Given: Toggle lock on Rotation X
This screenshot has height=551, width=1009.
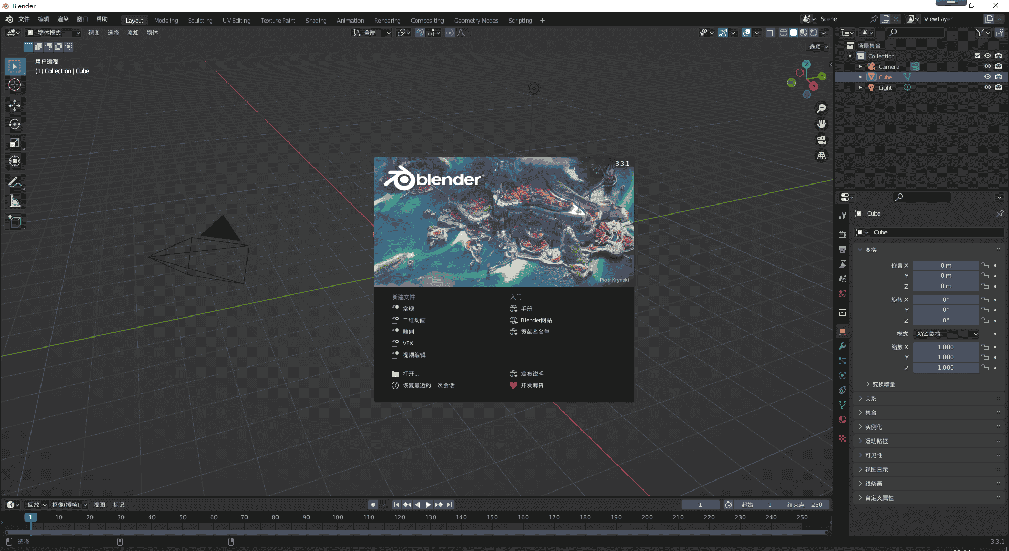Looking at the screenshot, I should [x=985, y=300].
